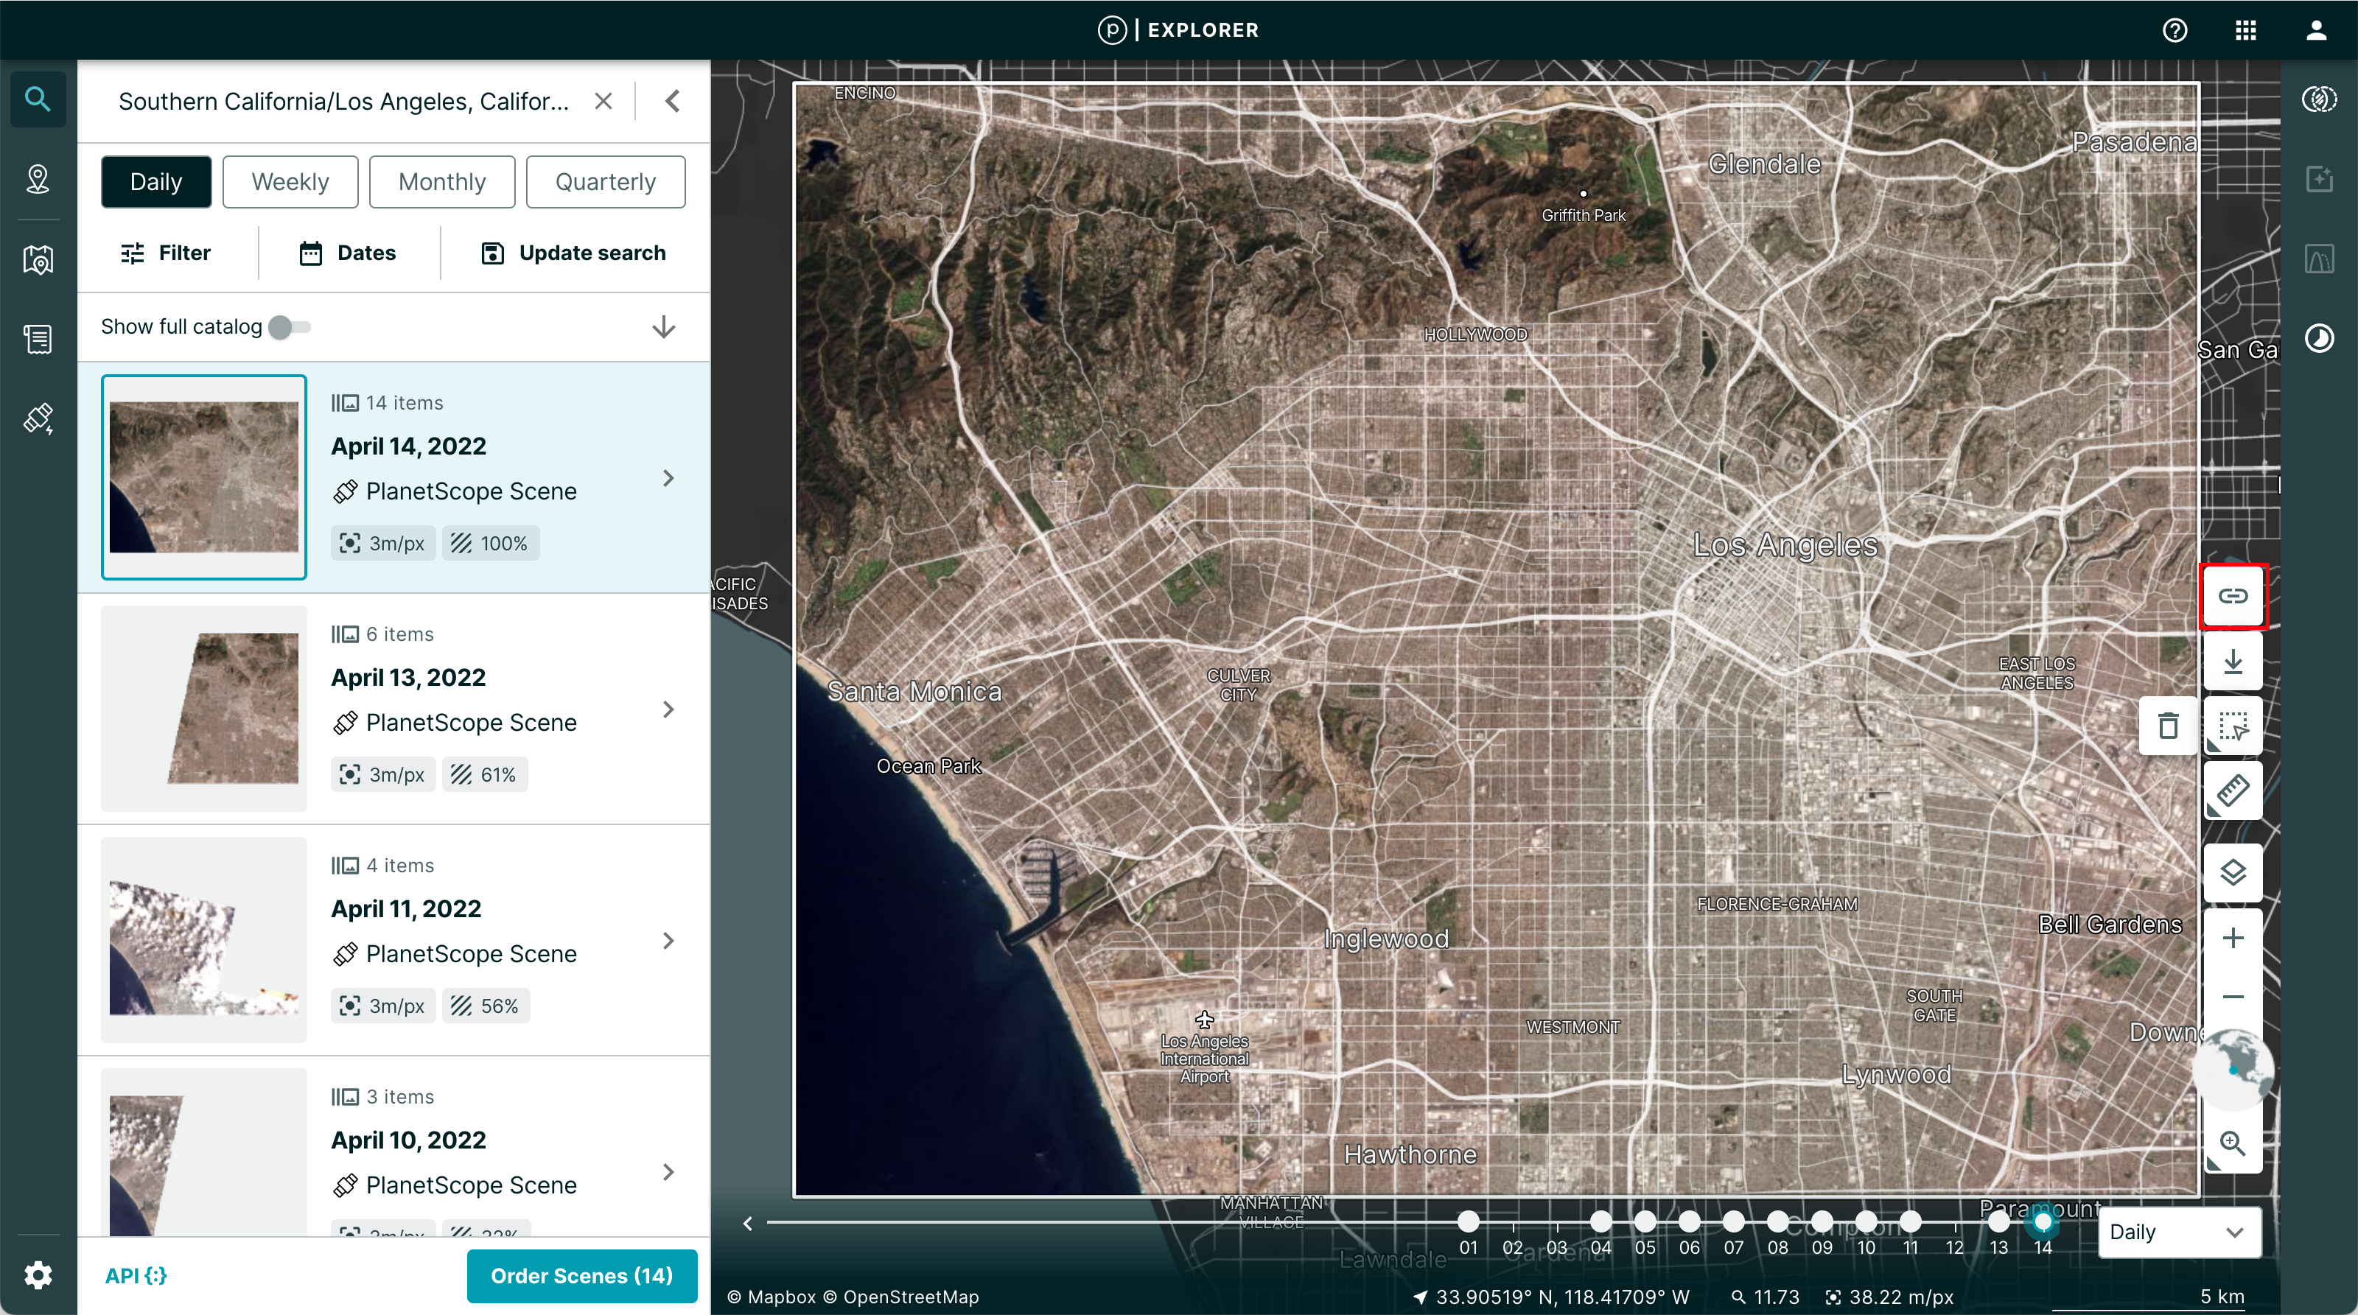Expand the April 13, 2022 result chevron

668,709
